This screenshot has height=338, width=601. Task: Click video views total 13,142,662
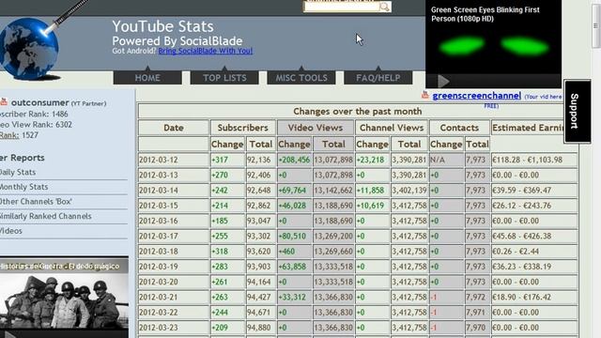(x=333, y=191)
